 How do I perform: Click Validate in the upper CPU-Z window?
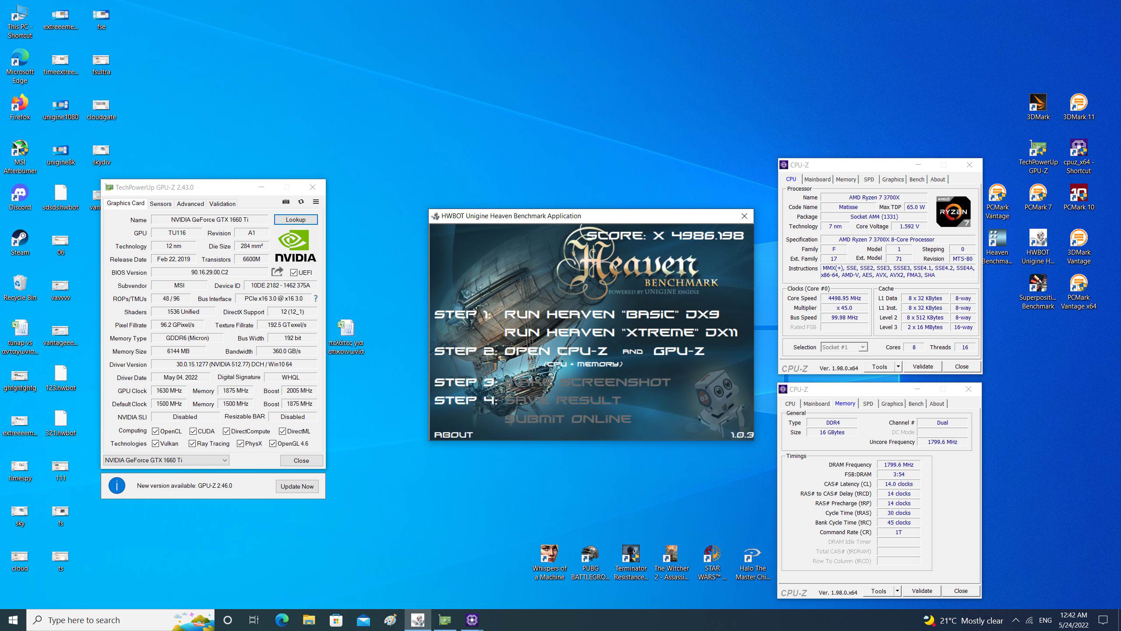[923, 366]
